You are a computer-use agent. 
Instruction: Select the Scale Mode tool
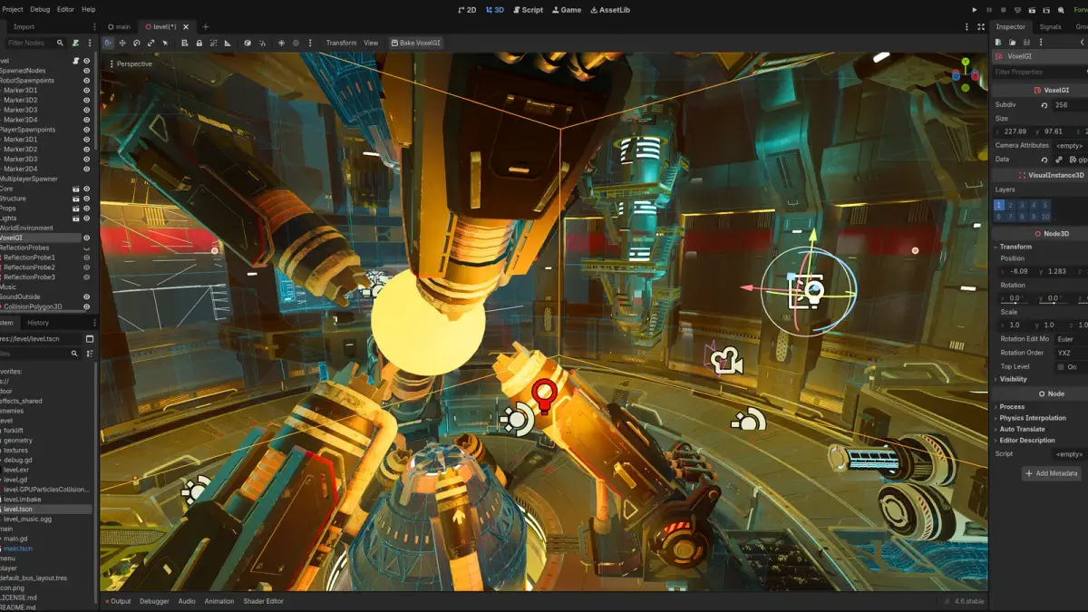[x=151, y=43]
